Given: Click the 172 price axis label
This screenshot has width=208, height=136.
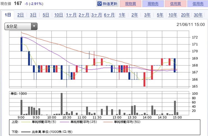Looking at the screenshot, I should click(195, 37).
